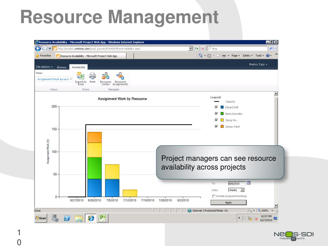Open the Page menu
328x246 pixels.
(235, 56)
